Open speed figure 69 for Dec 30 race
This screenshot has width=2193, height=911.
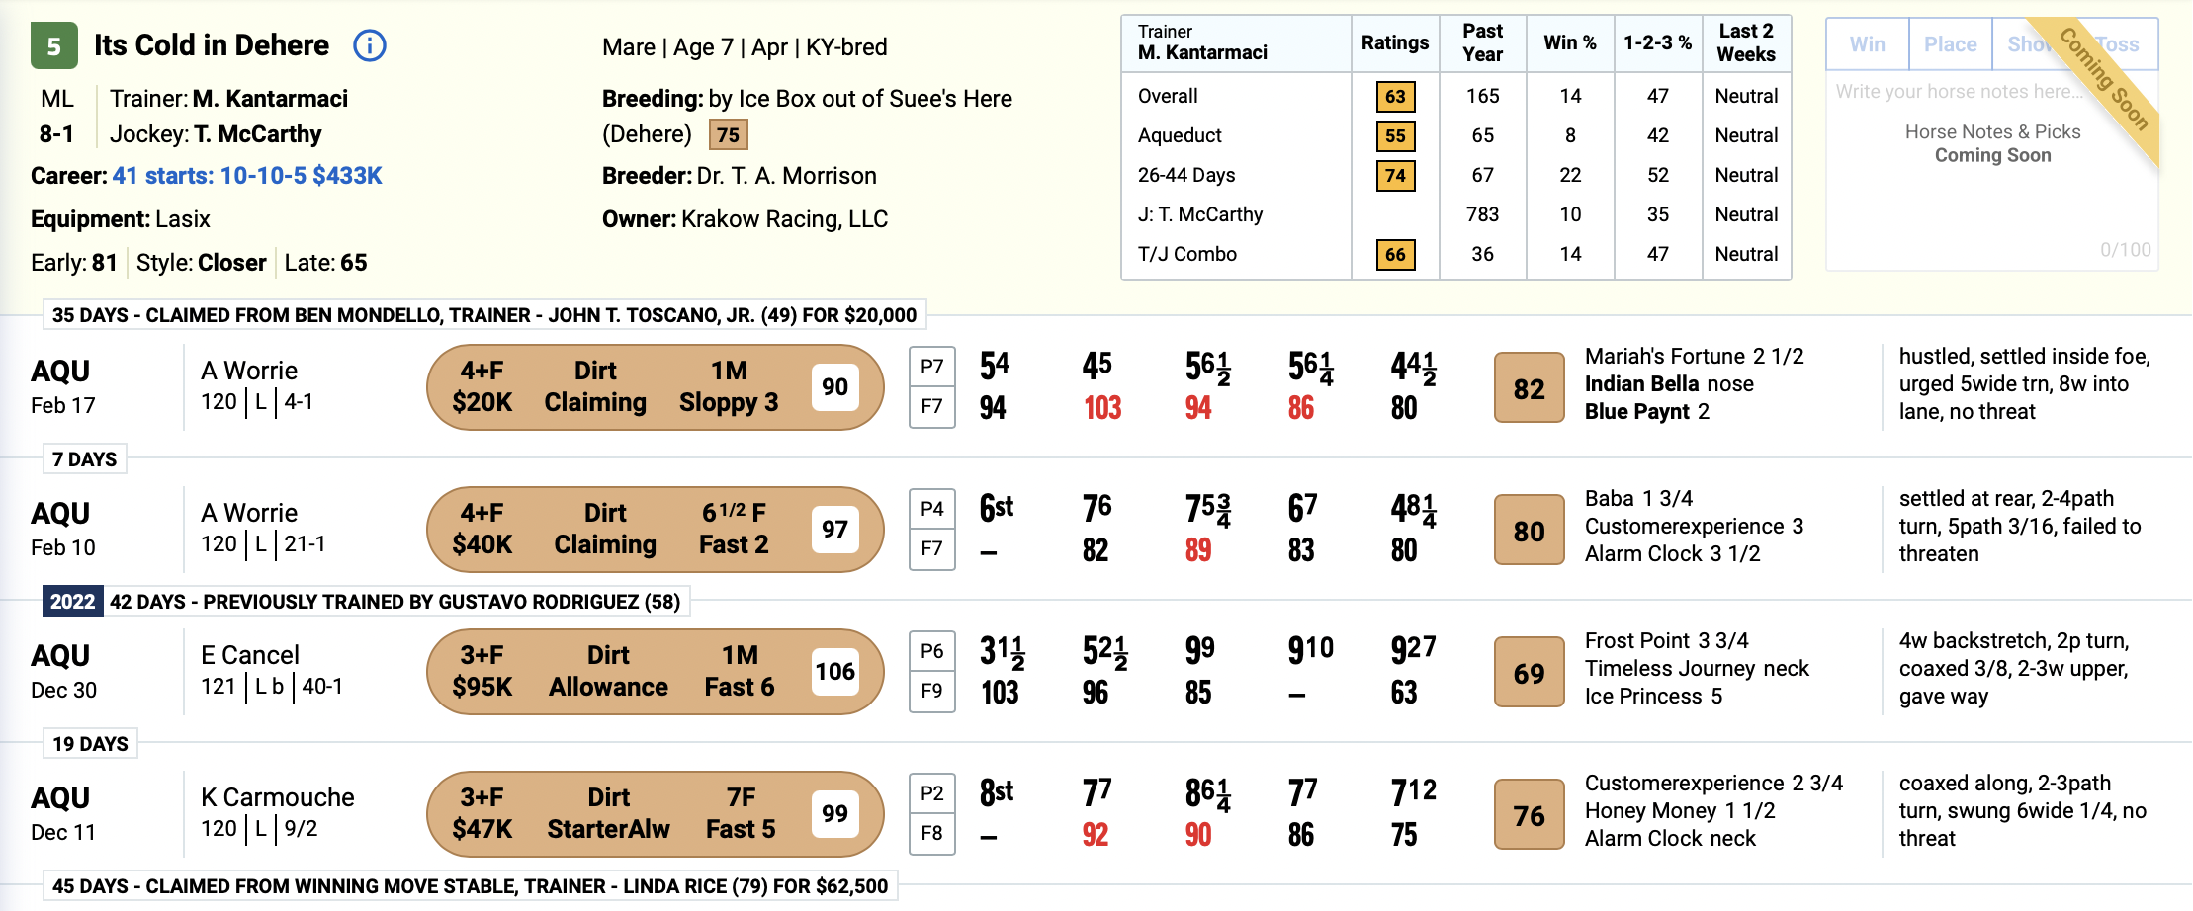point(1529,673)
